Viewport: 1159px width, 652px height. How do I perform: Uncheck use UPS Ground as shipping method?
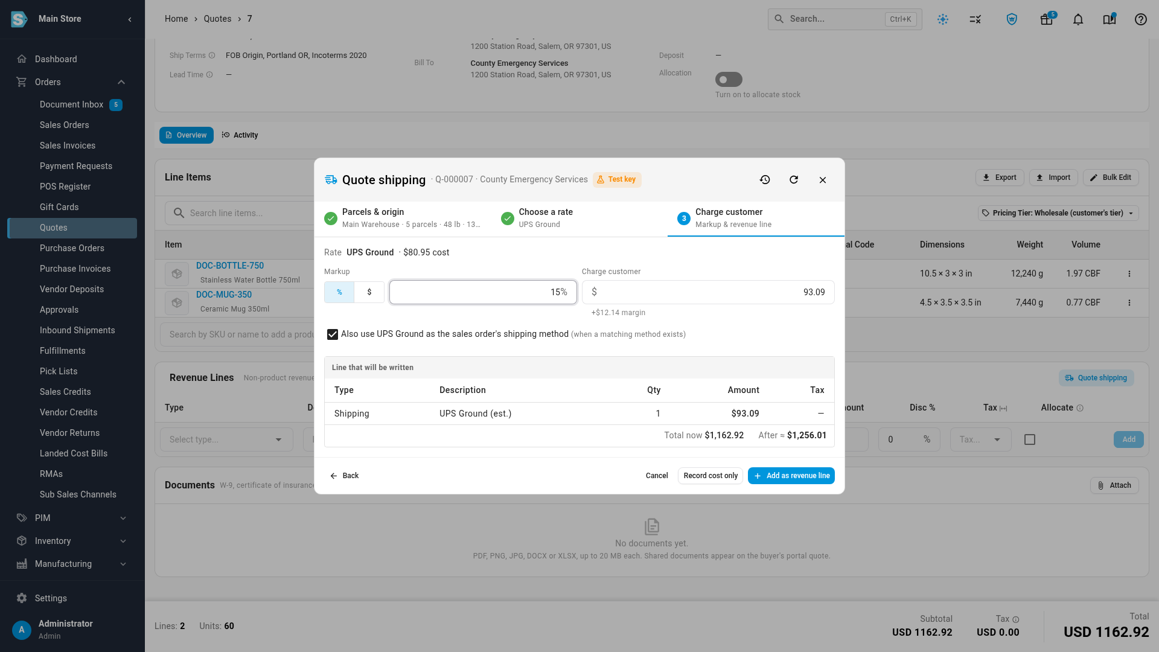pos(333,334)
